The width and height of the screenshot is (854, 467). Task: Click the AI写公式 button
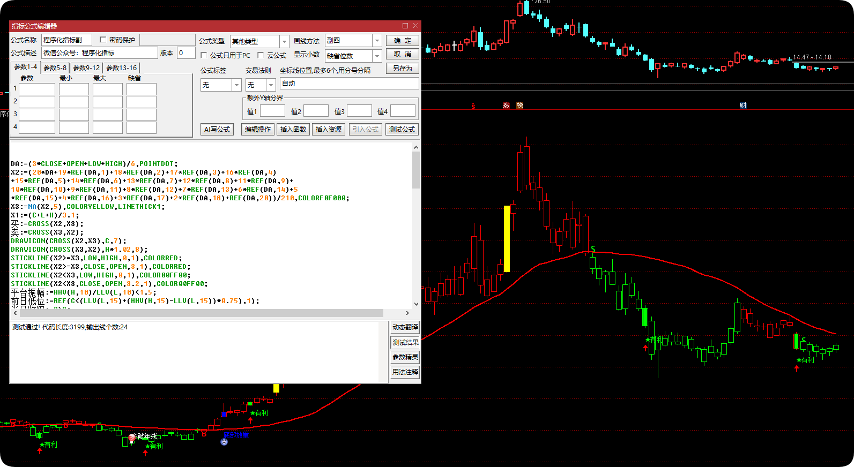click(217, 129)
